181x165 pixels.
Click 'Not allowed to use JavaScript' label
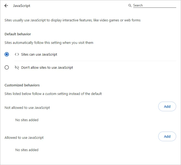click(x=27, y=108)
